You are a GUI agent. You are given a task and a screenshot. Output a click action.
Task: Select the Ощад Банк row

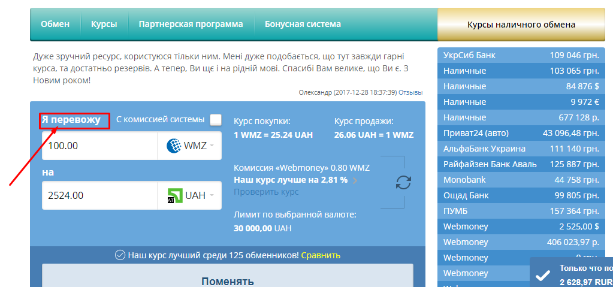tap(521, 195)
